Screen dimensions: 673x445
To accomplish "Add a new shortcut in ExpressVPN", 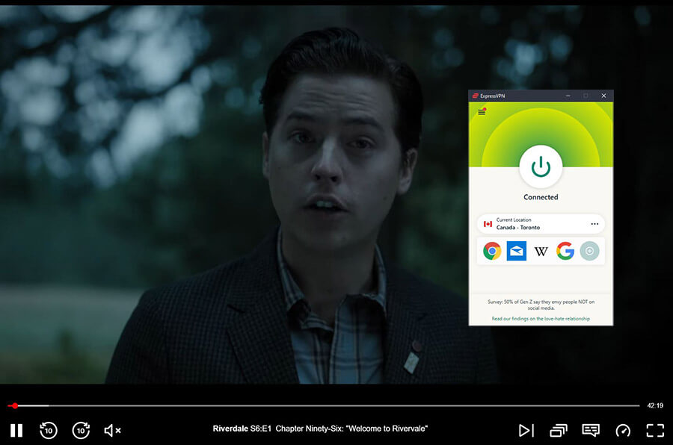I will pos(590,251).
